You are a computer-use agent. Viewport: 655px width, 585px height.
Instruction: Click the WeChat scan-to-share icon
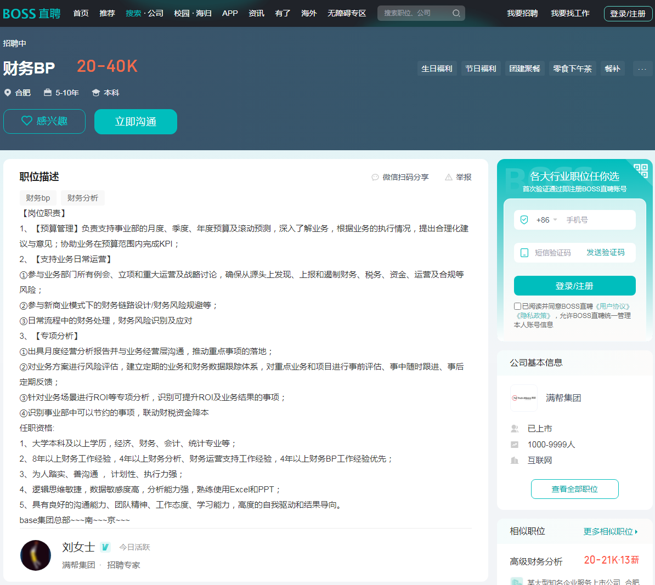(x=375, y=177)
